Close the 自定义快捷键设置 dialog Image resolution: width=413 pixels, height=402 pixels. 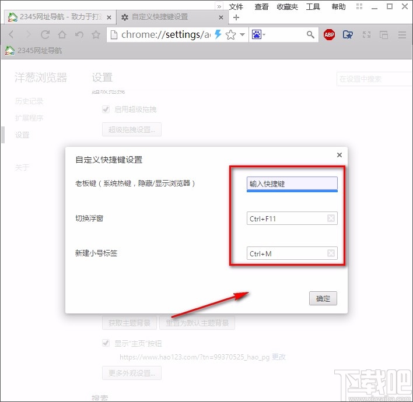click(339, 155)
